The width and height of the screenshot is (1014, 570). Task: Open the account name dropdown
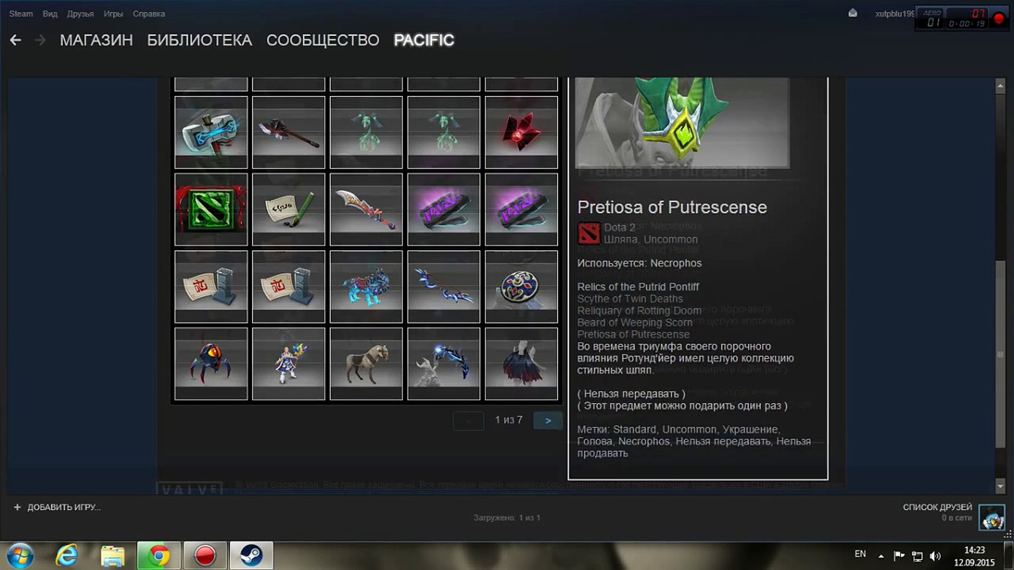click(x=895, y=14)
